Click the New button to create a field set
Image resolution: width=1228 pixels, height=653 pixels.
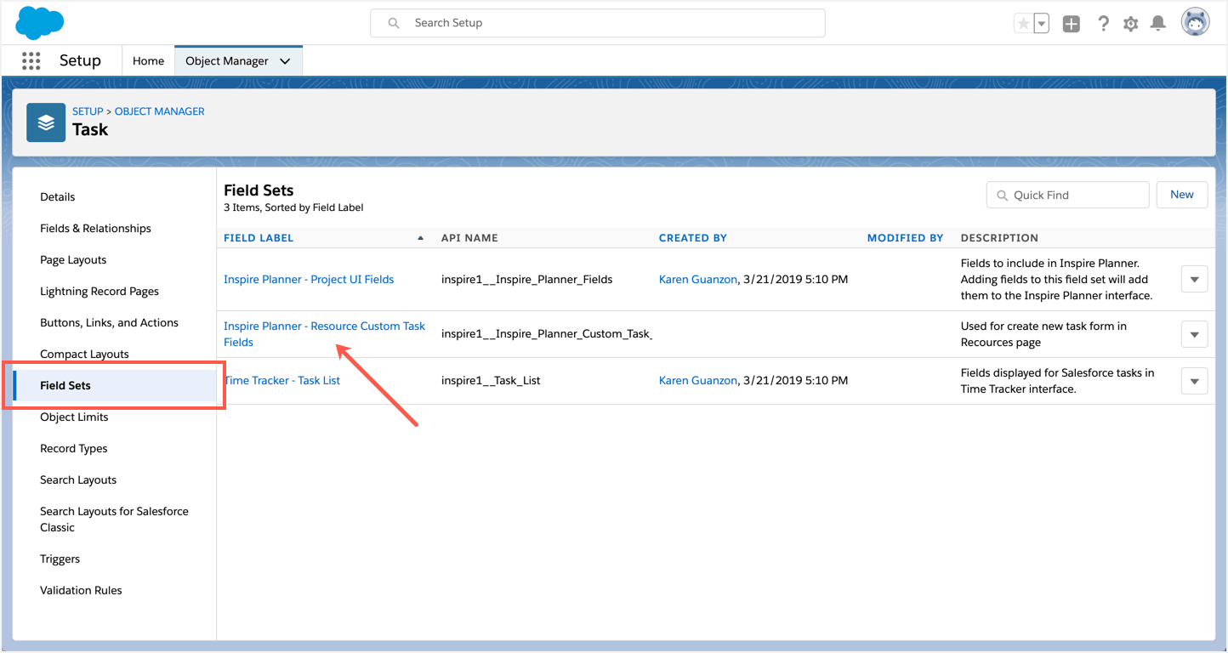[x=1181, y=194]
